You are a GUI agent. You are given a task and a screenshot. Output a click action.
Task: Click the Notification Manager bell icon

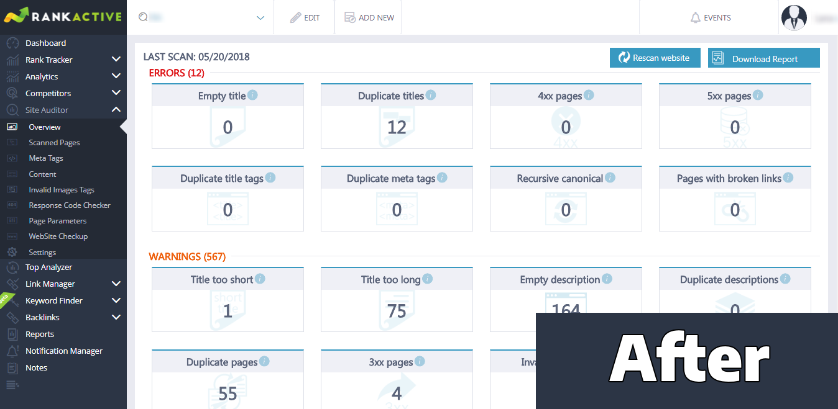point(12,351)
